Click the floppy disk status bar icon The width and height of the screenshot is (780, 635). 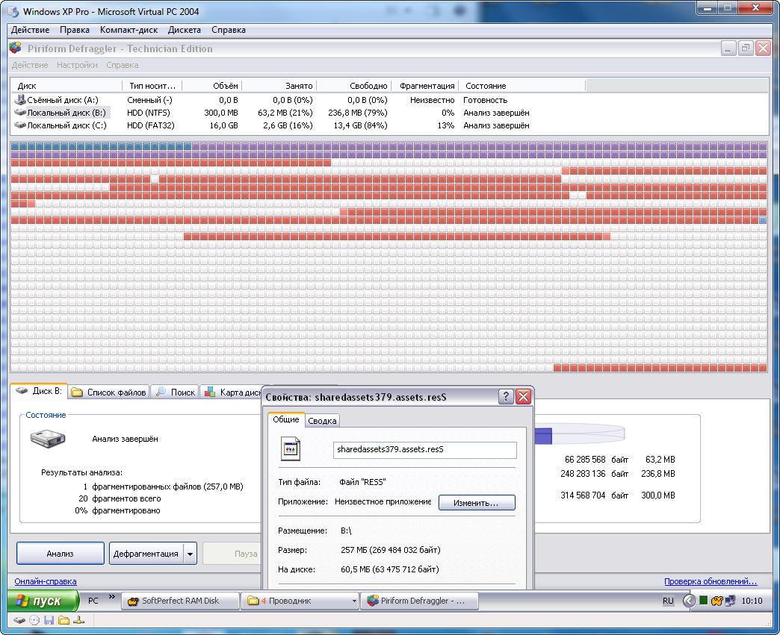(49, 620)
